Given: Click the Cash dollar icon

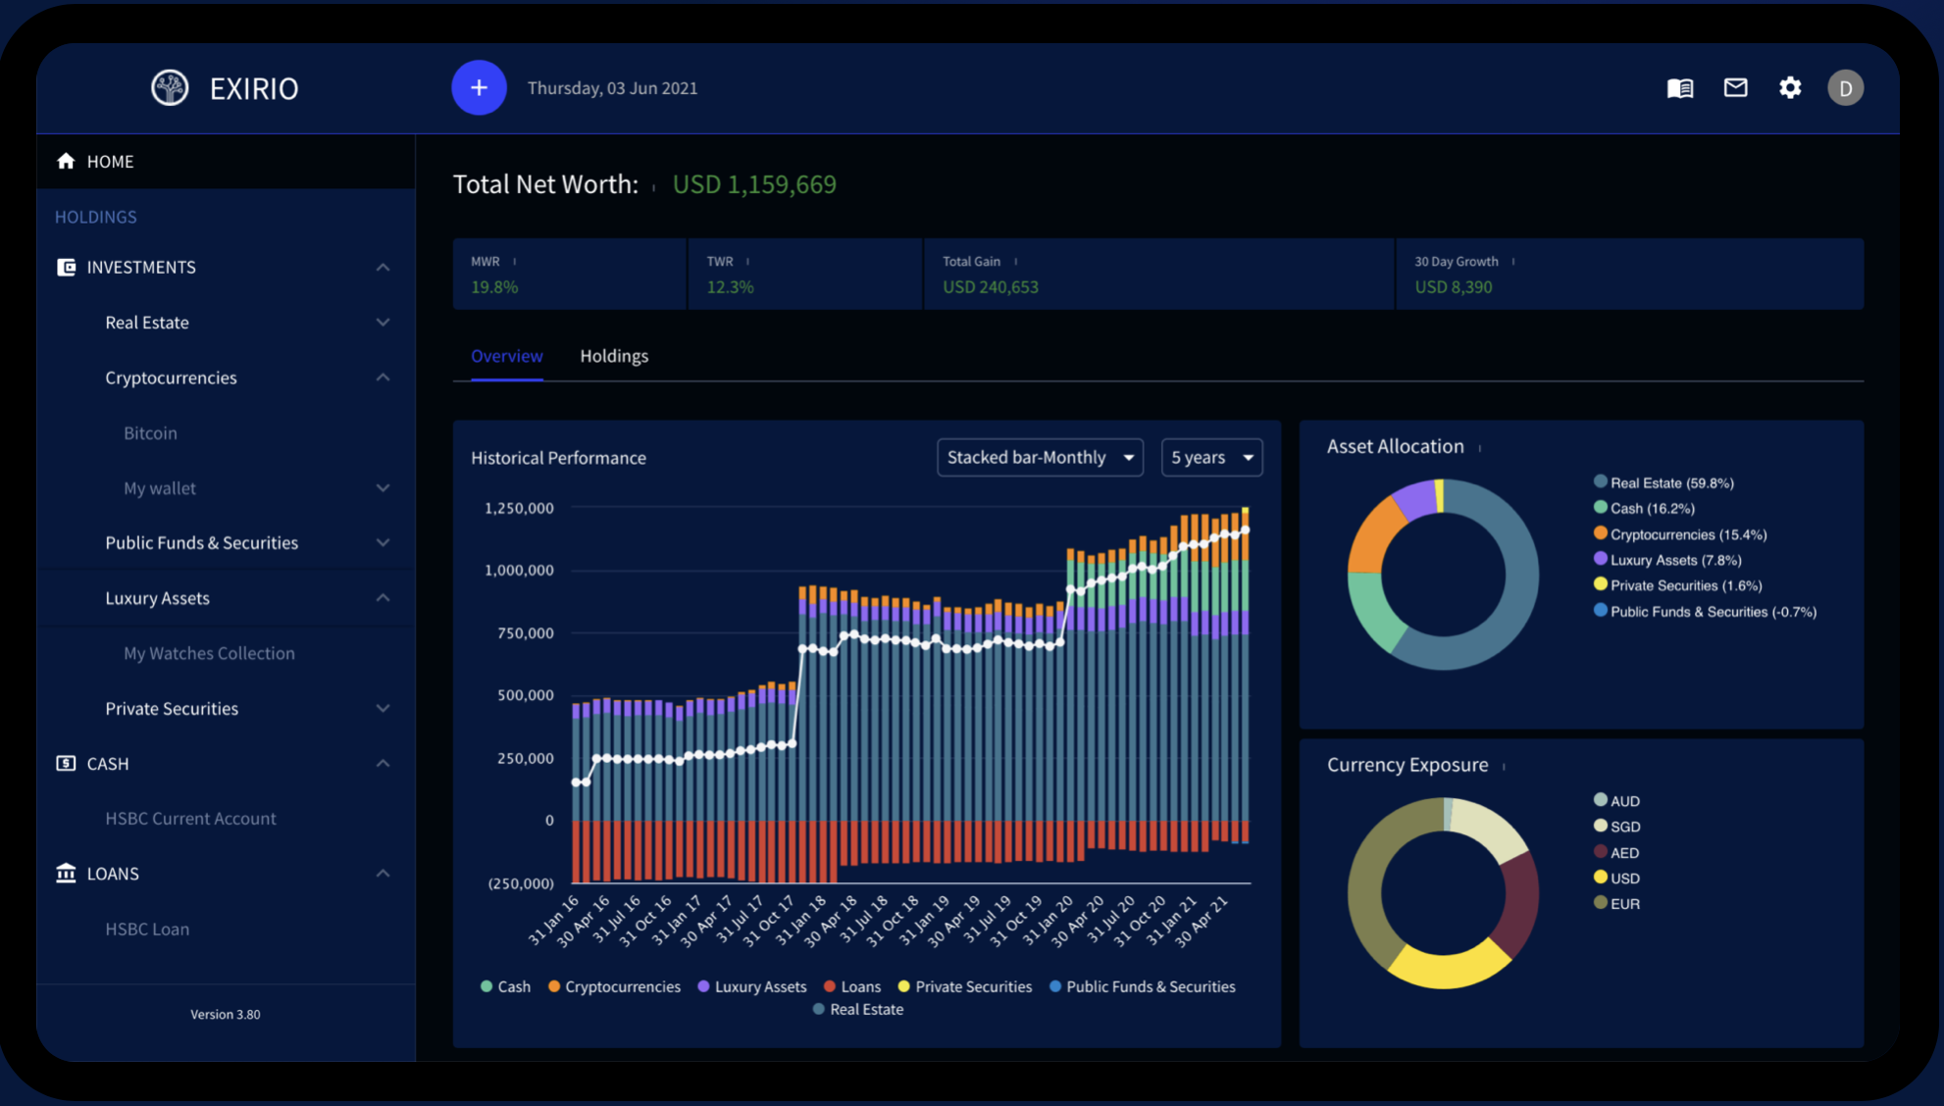Looking at the screenshot, I should (x=66, y=763).
